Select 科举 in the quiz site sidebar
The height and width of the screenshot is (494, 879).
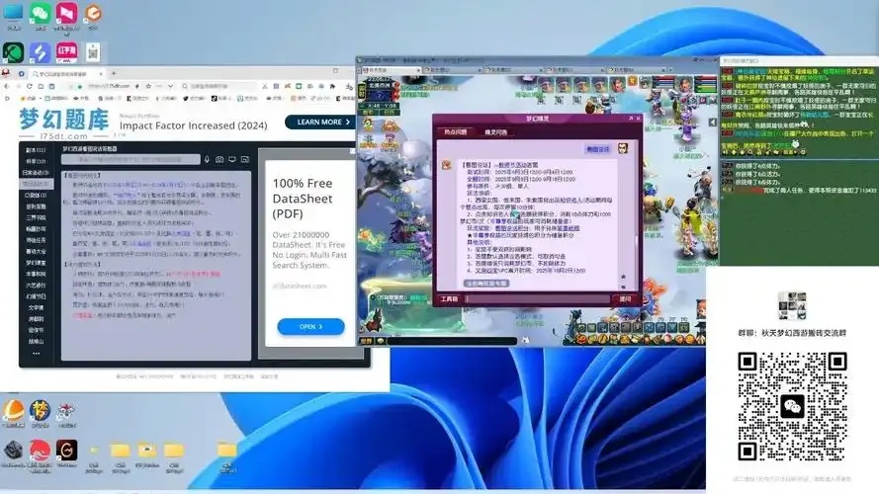(37, 161)
